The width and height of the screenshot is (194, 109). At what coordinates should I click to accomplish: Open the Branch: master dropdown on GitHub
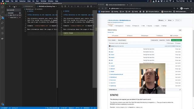coord(112,40)
